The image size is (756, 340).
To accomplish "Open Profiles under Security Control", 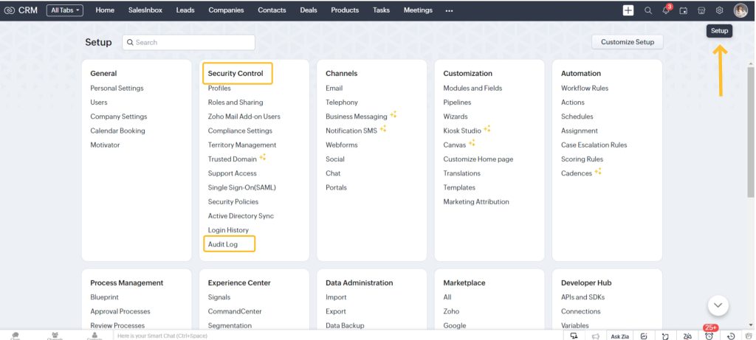I will (x=219, y=88).
